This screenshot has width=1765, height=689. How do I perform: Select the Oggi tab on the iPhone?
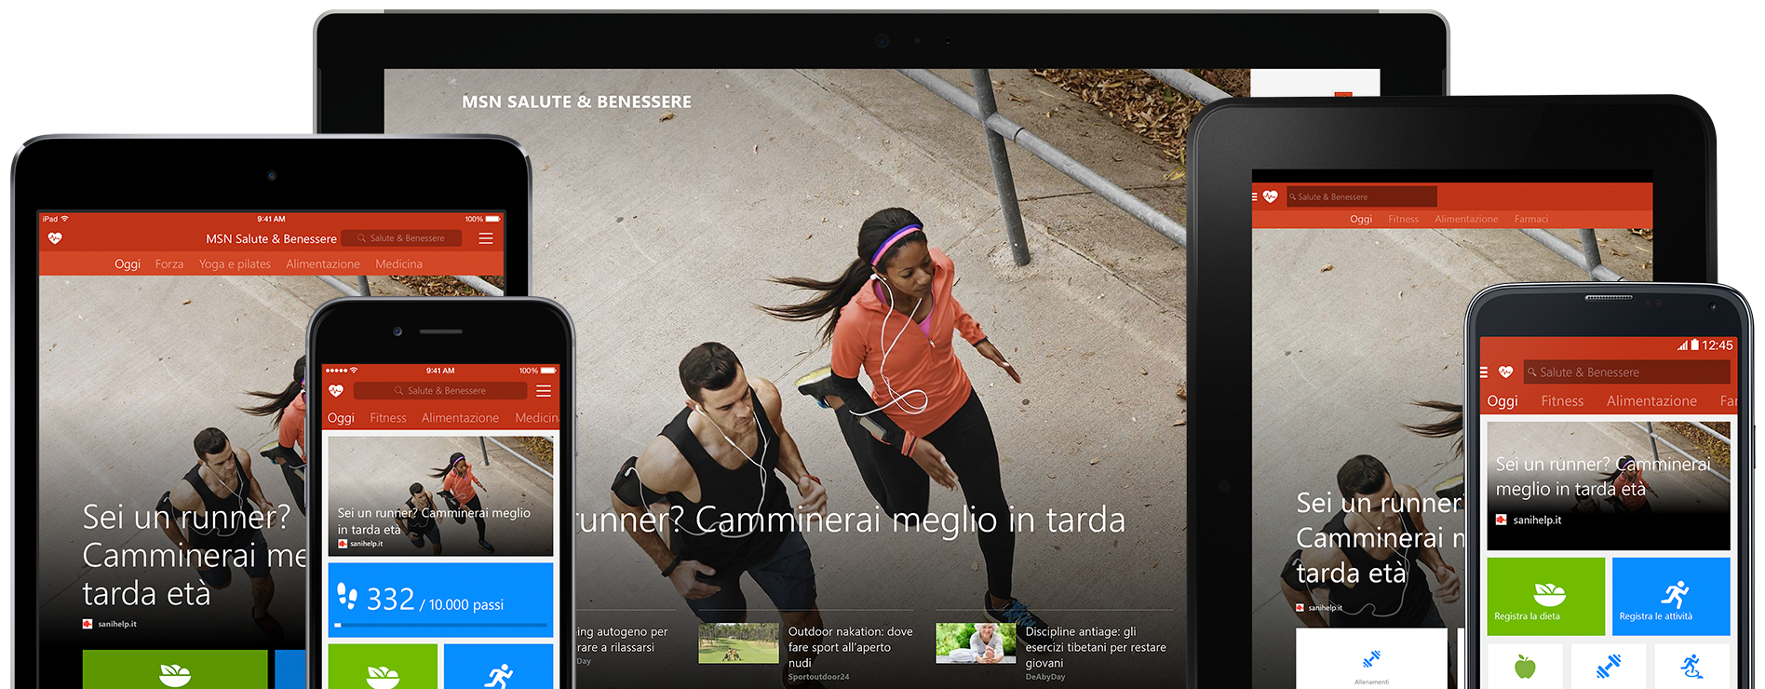click(x=341, y=418)
